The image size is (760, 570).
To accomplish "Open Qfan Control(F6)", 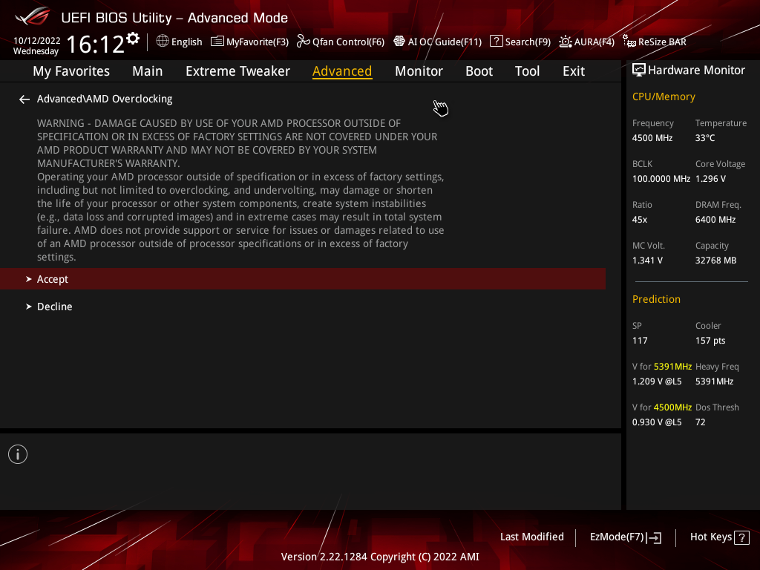I will point(349,42).
